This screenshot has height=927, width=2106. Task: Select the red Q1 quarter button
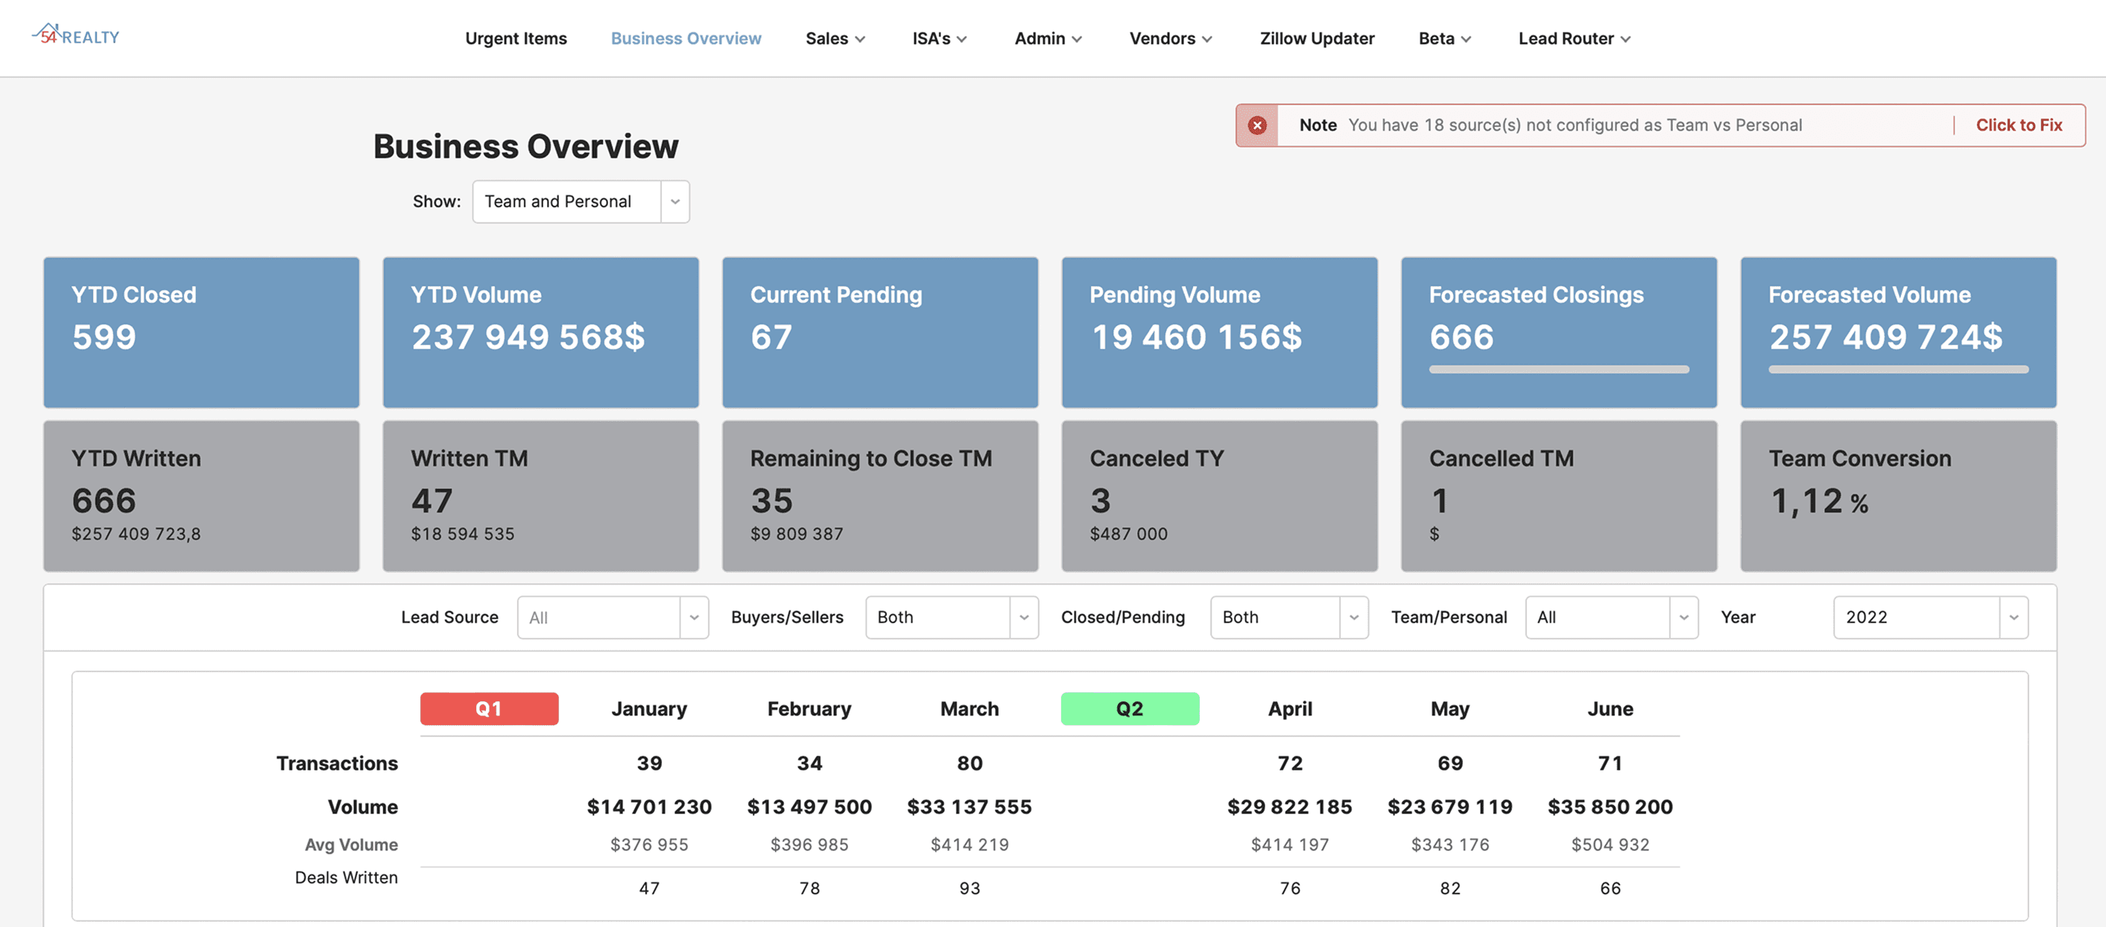(x=489, y=708)
